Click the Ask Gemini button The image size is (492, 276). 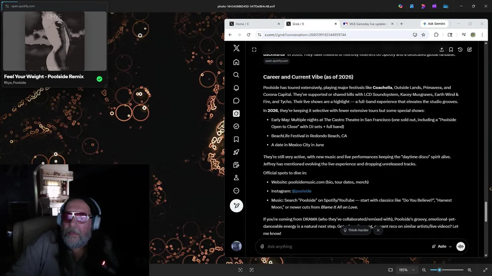coord(434,24)
